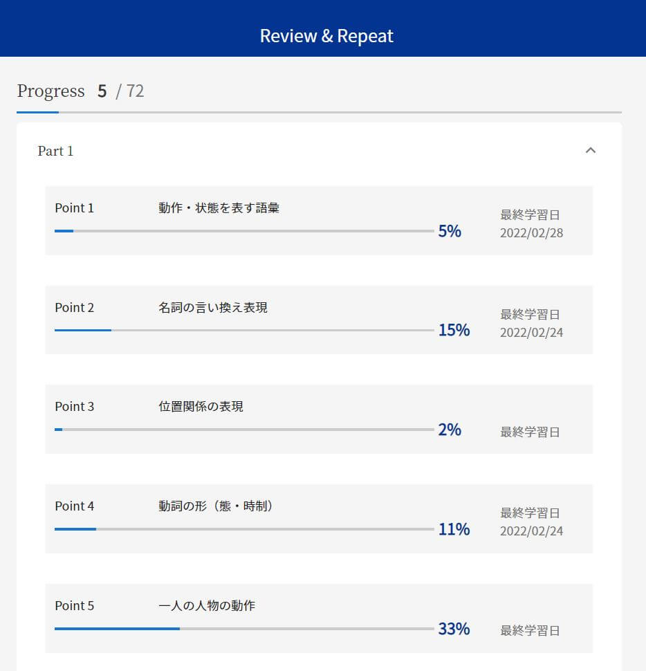
Task: Click the Progress 5 / 72 counter
Action: pos(80,91)
